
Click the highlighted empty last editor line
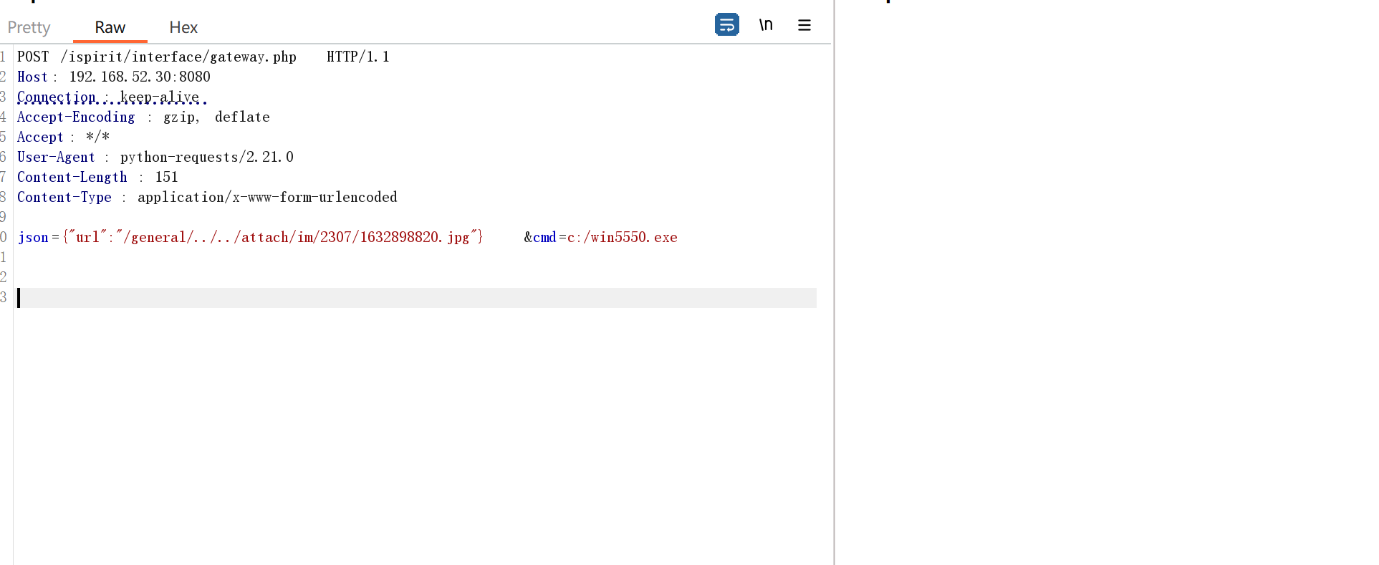pyautogui.click(x=415, y=298)
